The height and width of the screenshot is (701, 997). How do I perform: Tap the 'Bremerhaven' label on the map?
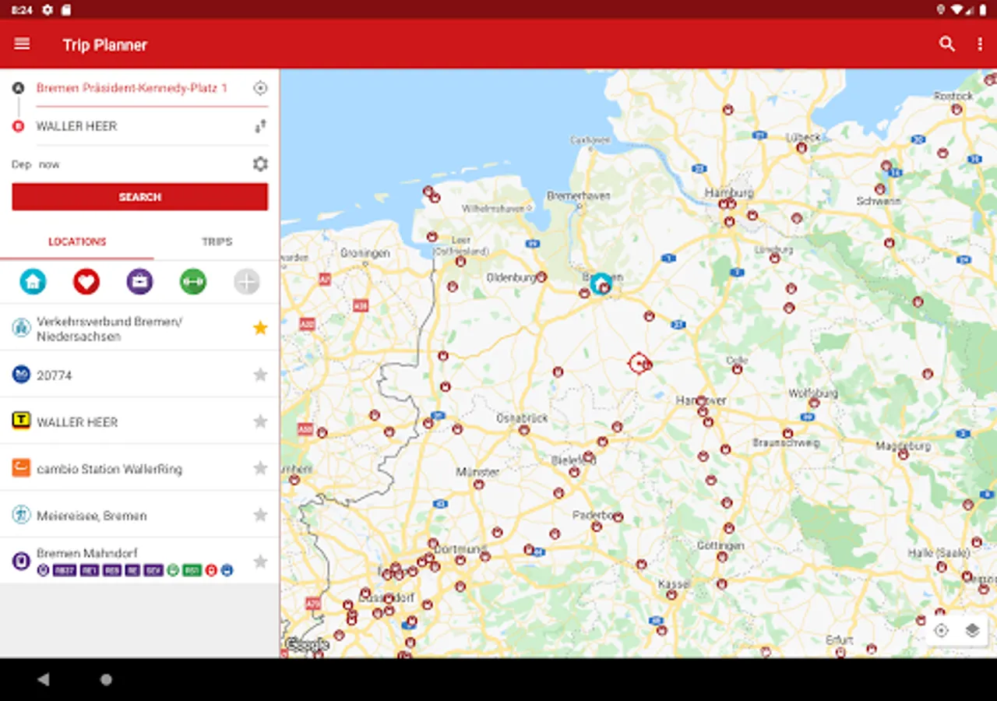tap(578, 196)
